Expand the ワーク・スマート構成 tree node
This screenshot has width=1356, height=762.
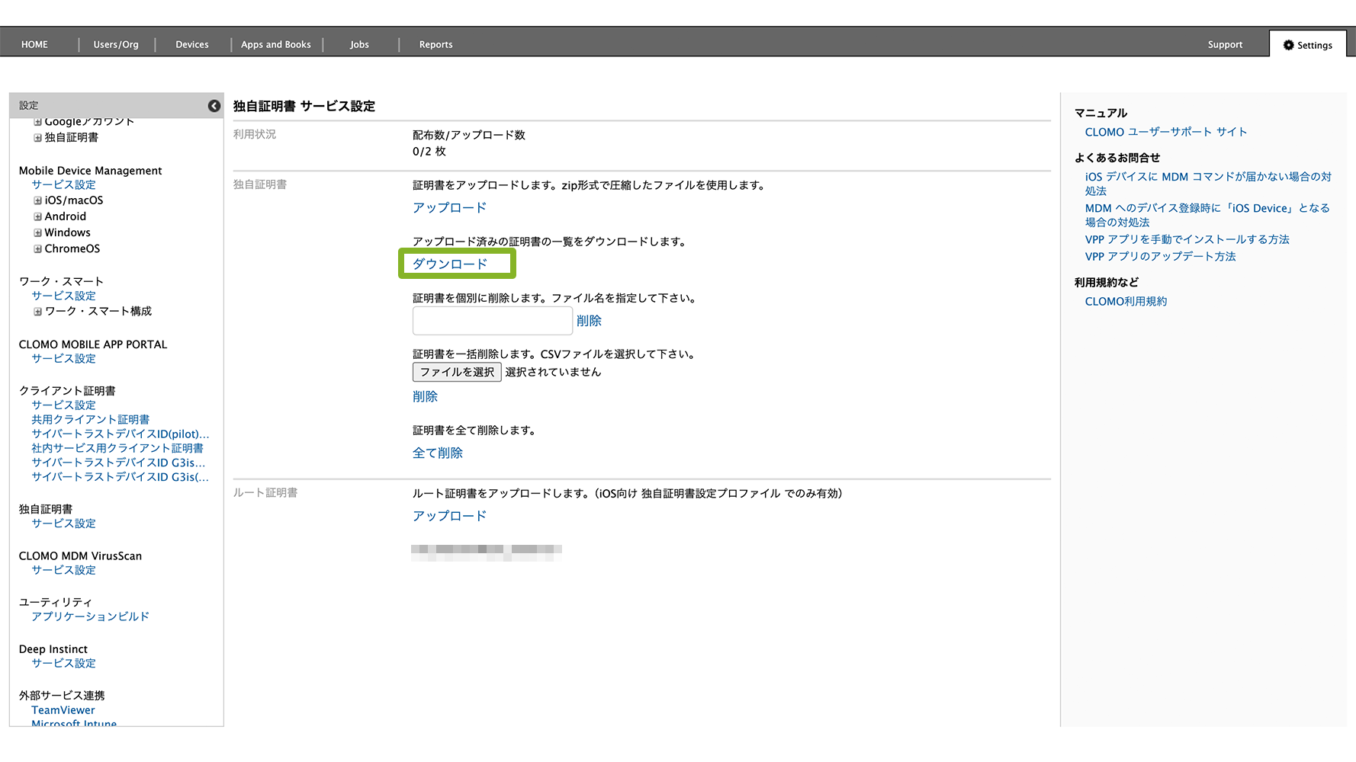click(37, 311)
